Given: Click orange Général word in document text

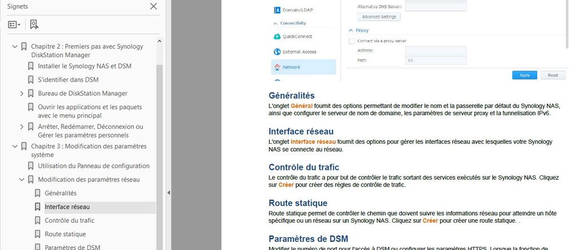Looking at the screenshot, I should coord(302,106).
